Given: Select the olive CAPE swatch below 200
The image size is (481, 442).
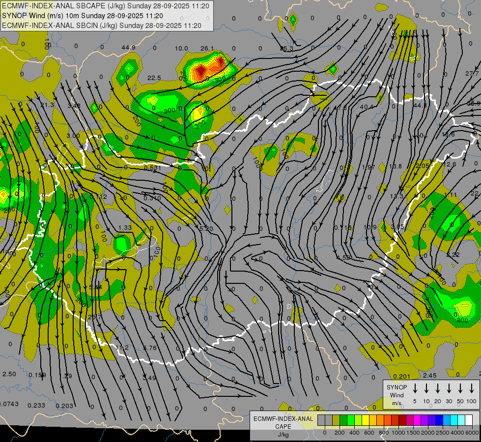Looking at the screenshot, I should pyautogui.click(x=336, y=420).
